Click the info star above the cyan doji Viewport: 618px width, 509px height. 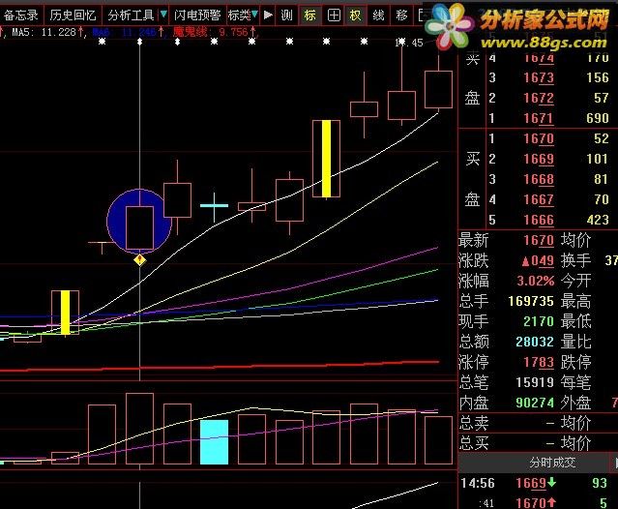pyautogui.click(x=214, y=41)
